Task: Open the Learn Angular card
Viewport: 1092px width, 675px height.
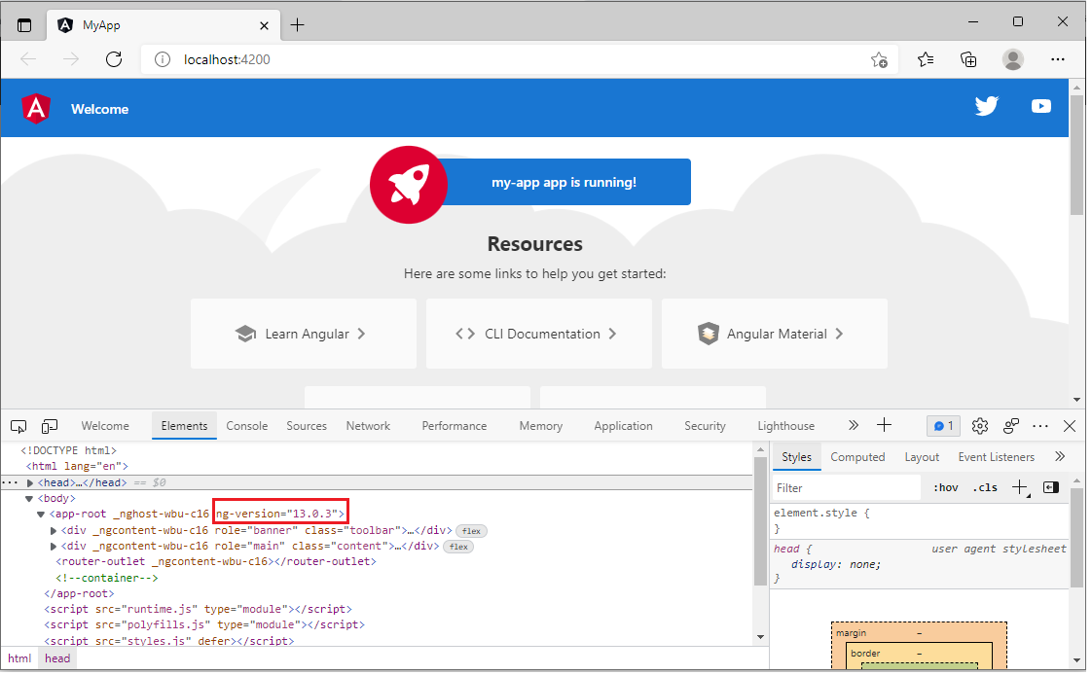Action: coord(305,336)
